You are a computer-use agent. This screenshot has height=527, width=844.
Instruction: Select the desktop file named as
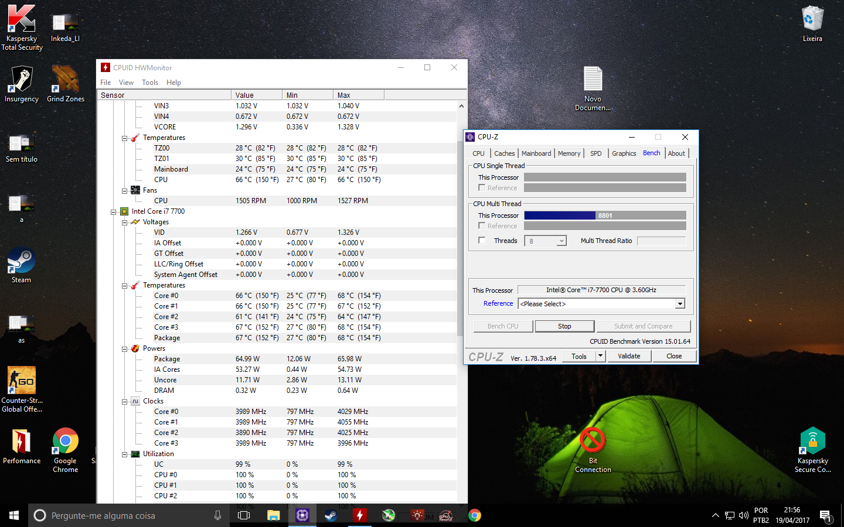(22, 328)
